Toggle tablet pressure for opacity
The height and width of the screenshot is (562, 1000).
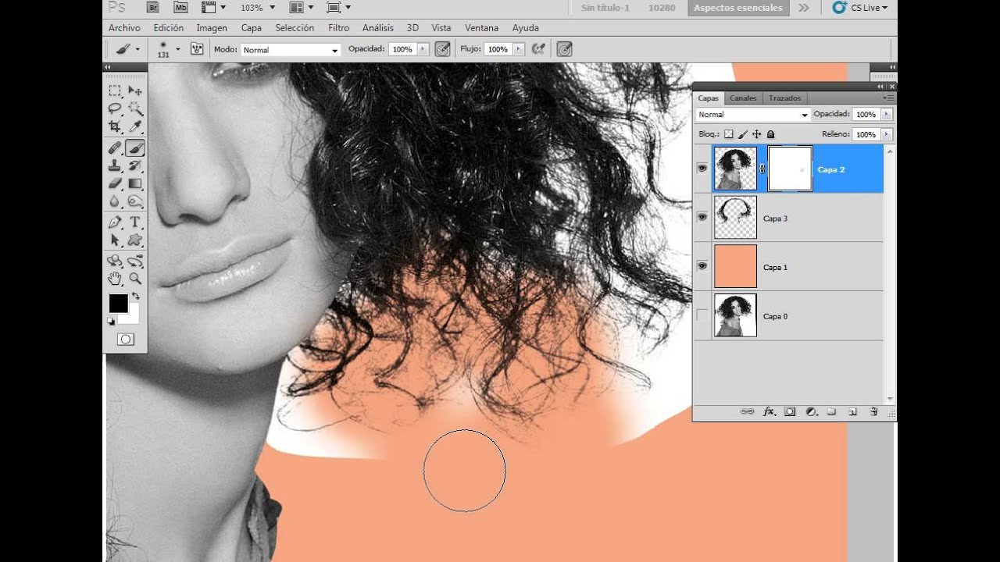pos(442,49)
